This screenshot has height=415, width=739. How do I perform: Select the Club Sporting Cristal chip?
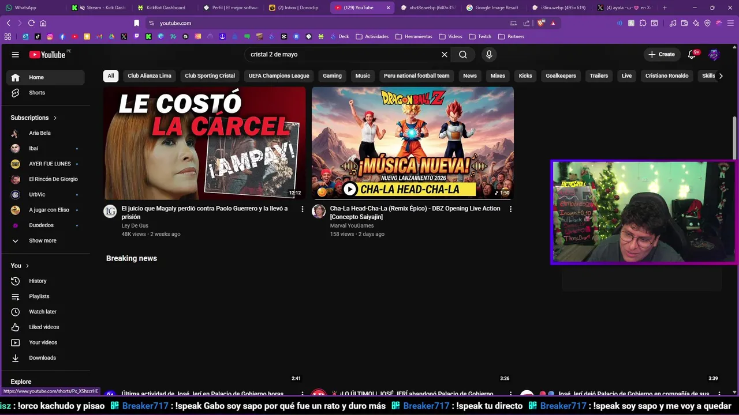[x=210, y=76]
